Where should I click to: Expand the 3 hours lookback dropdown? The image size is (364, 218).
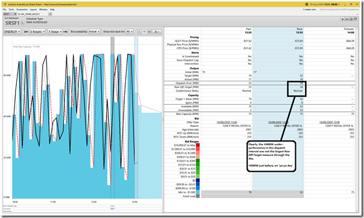point(37,31)
